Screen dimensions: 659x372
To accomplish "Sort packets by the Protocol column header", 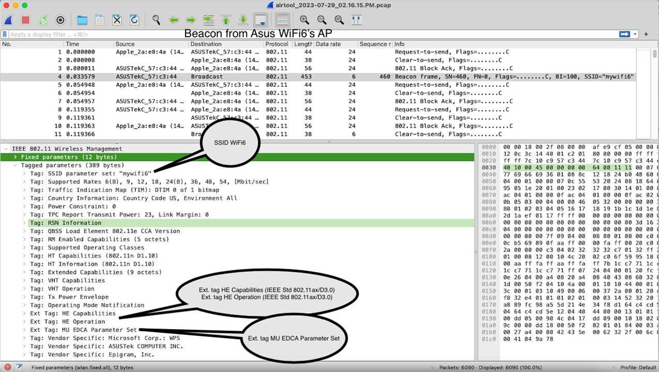I will pyautogui.click(x=277, y=44).
